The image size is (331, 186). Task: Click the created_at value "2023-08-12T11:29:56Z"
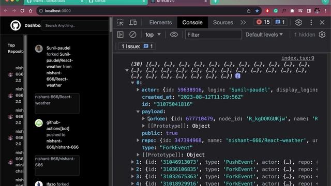pos(210,97)
